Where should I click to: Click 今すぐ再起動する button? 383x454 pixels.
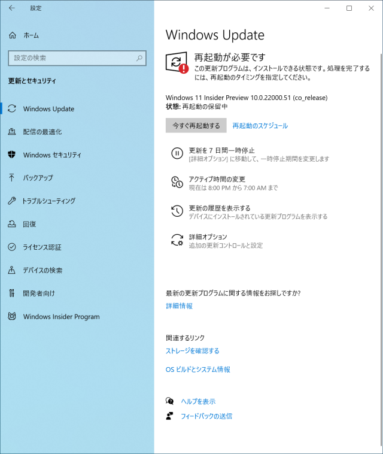196,125
